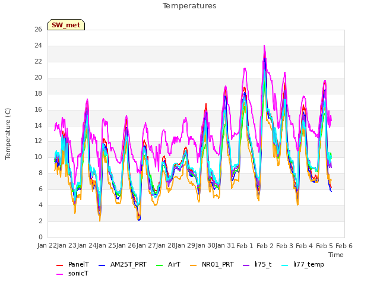380x285 pixels.
Task: Click the green AirT legend color marker
Action: pos(160,265)
